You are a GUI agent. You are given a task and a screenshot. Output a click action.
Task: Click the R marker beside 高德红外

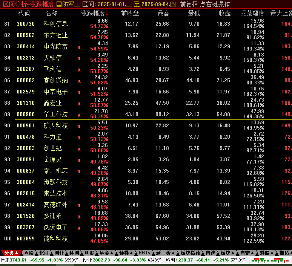[79, 206]
